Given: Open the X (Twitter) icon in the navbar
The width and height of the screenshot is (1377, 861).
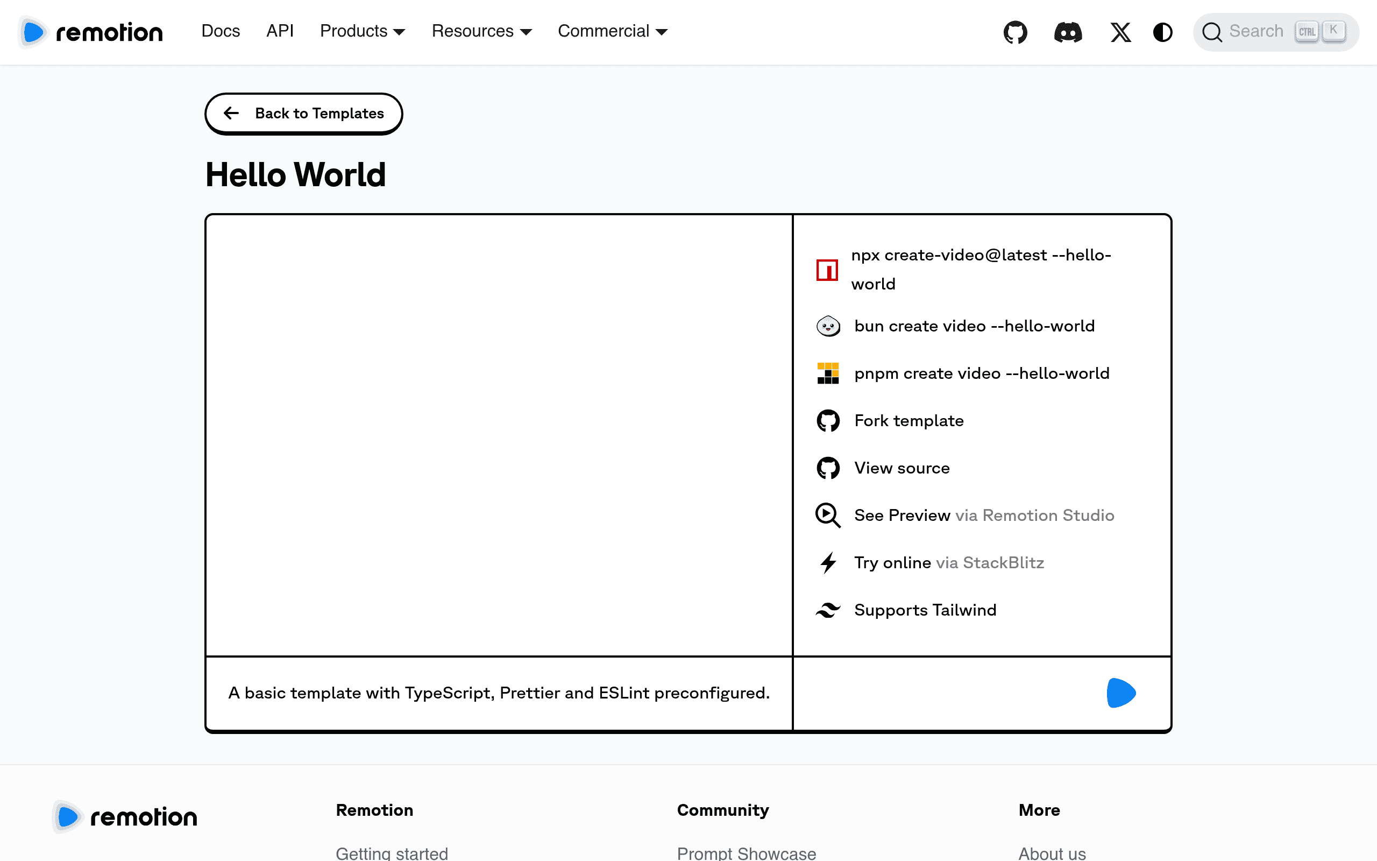Looking at the screenshot, I should (x=1120, y=32).
